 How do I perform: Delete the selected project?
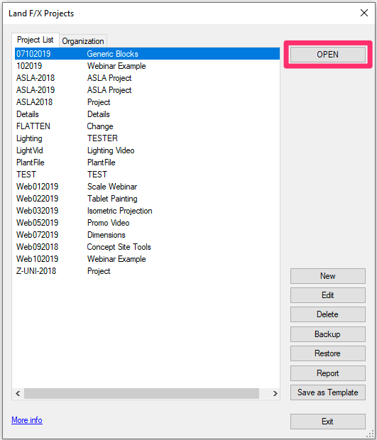327,314
